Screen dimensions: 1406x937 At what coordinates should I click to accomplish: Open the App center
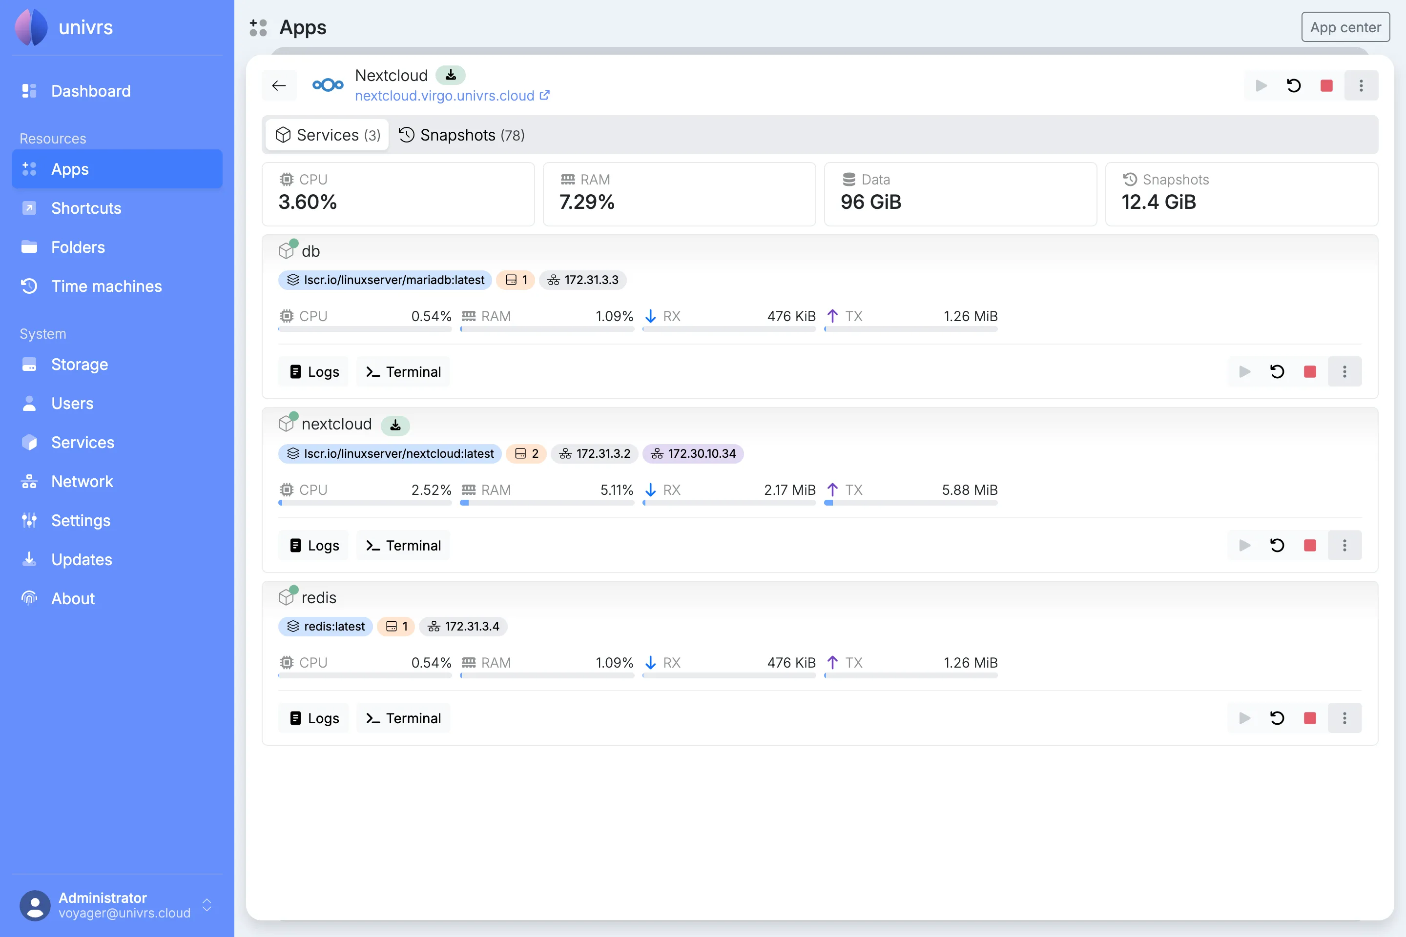(x=1345, y=27)
